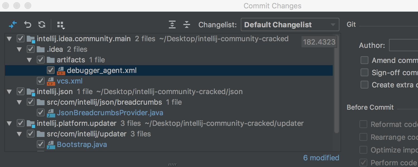Click the JsonBreadcrumbsProvider.java file icon
This screenshot has height=167, width=418.
click(x=51, y=113)
